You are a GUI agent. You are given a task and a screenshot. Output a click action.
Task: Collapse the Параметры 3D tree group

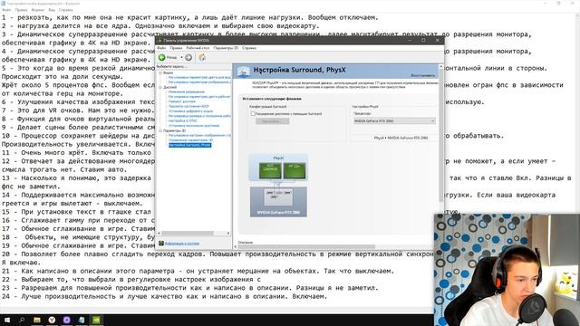[160, 130]
